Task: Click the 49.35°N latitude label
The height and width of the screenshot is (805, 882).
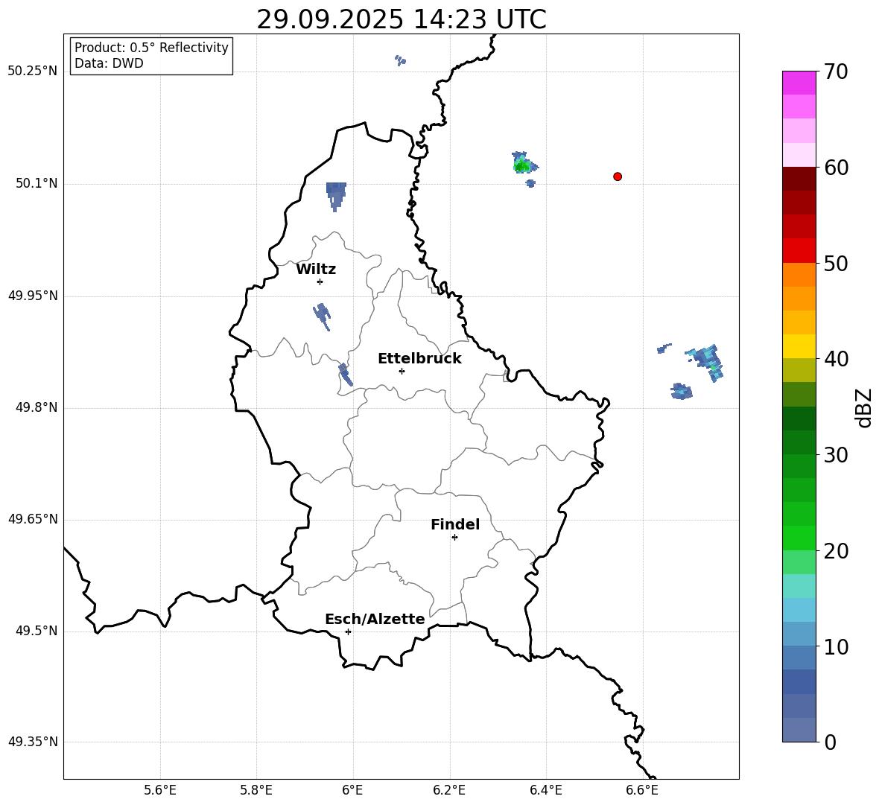Action: pyautogui.click(x=33, y=742)
